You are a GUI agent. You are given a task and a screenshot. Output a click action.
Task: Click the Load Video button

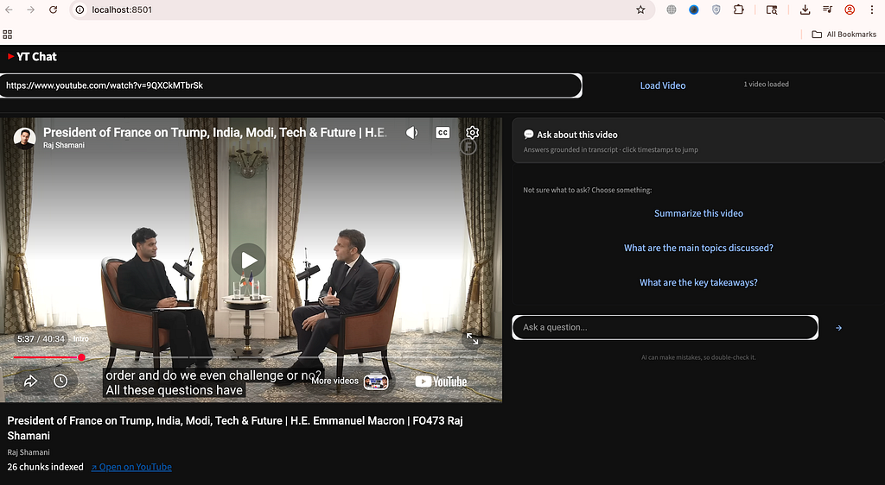click(x=663, y=85)
